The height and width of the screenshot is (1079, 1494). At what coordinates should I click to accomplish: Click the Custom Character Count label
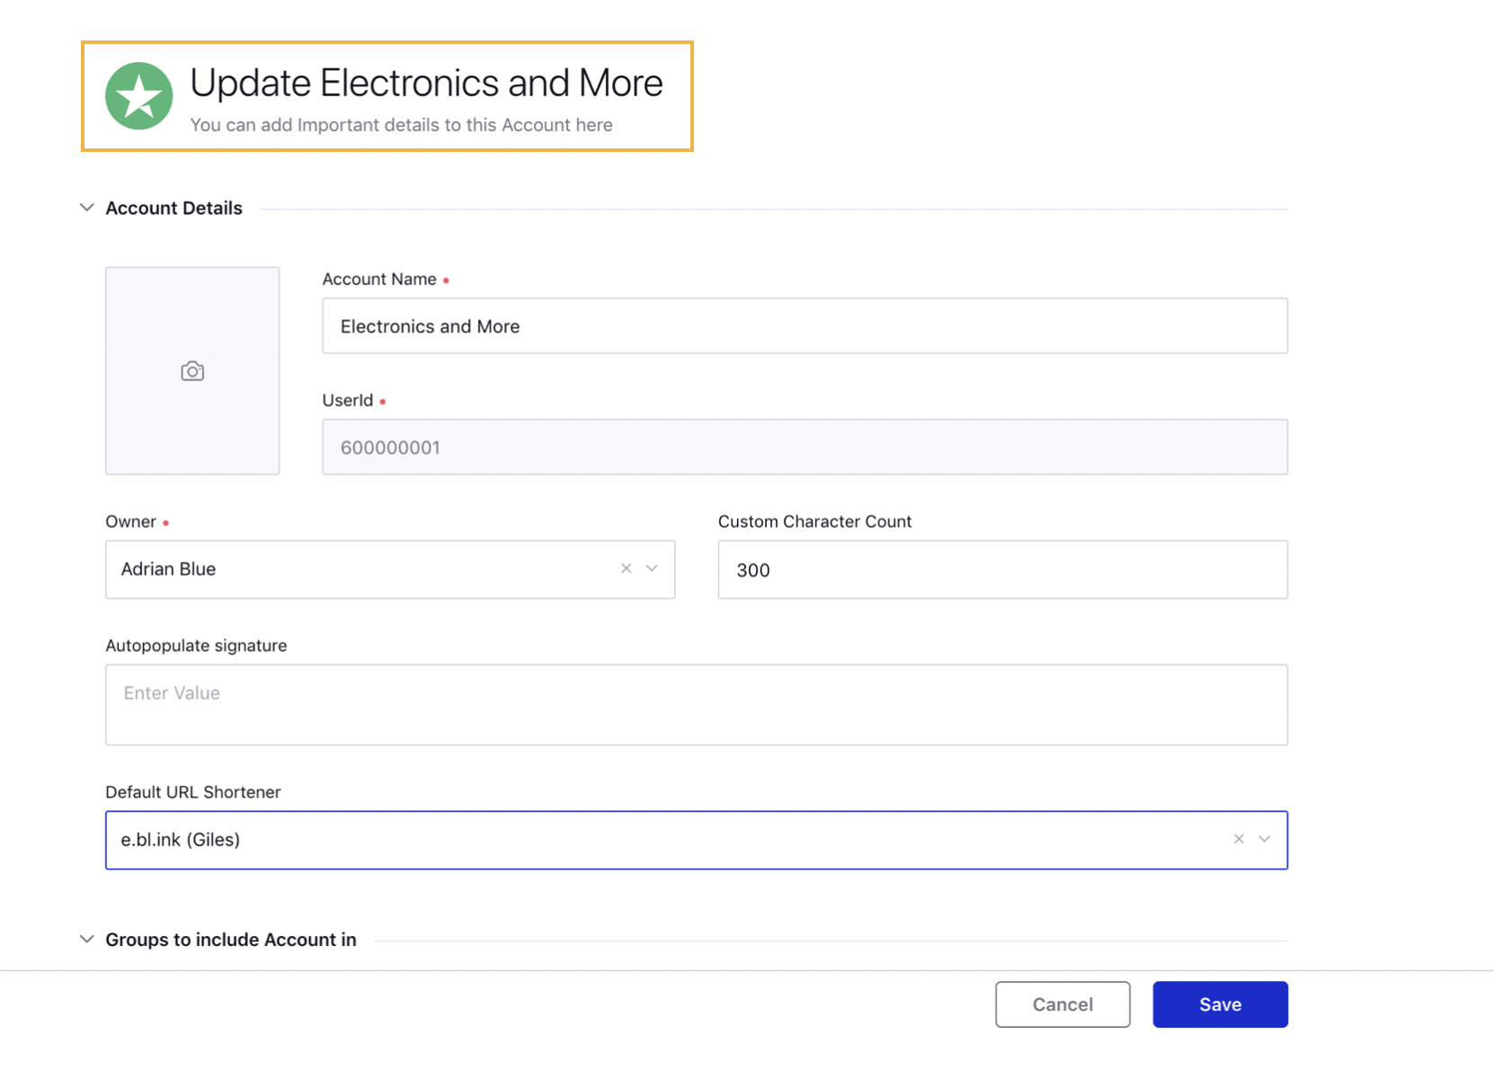point(814,522)
